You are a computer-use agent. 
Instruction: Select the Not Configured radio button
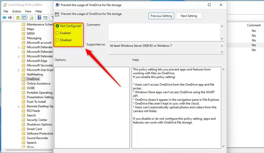click(x=57, y=26)
